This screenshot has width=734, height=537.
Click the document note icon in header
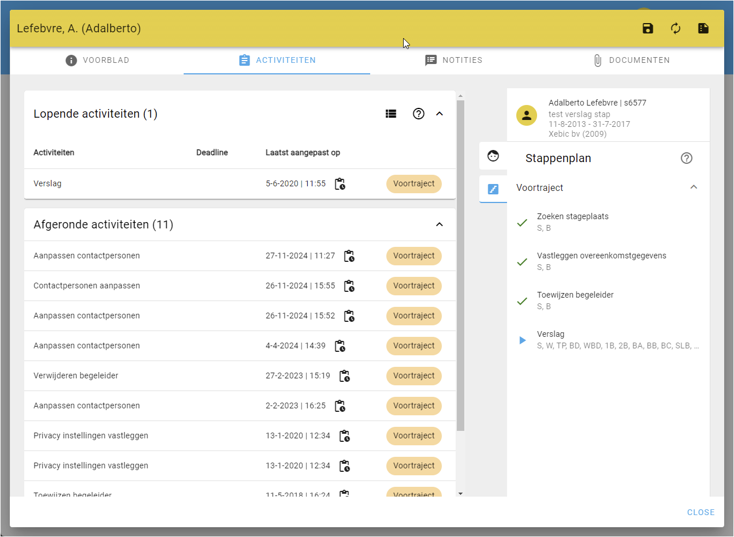tap(703, 28)
